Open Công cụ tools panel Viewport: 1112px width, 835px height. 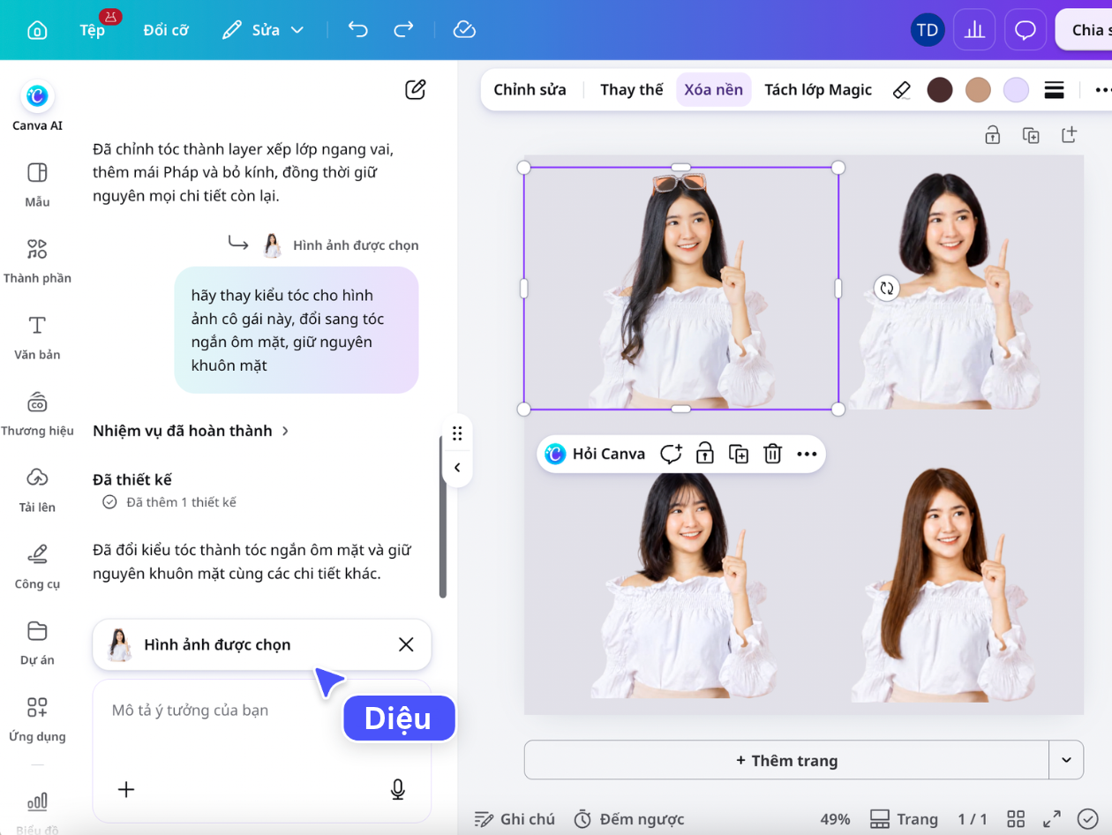(x=37, y=566)
